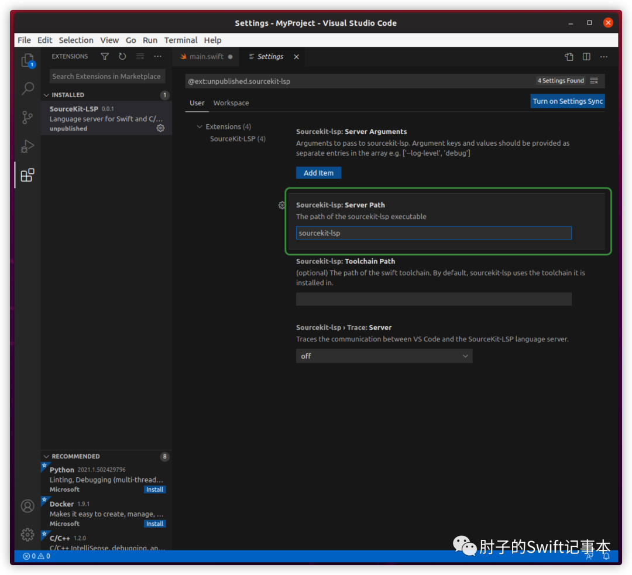632x575 pixels.
Task: Open the Trace: Server off dropdown
Action: pos(384,356)
